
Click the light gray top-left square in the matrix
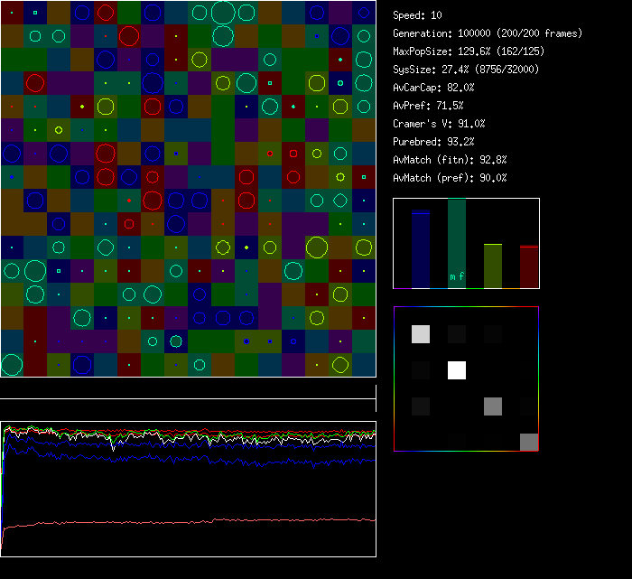[421, 334]
